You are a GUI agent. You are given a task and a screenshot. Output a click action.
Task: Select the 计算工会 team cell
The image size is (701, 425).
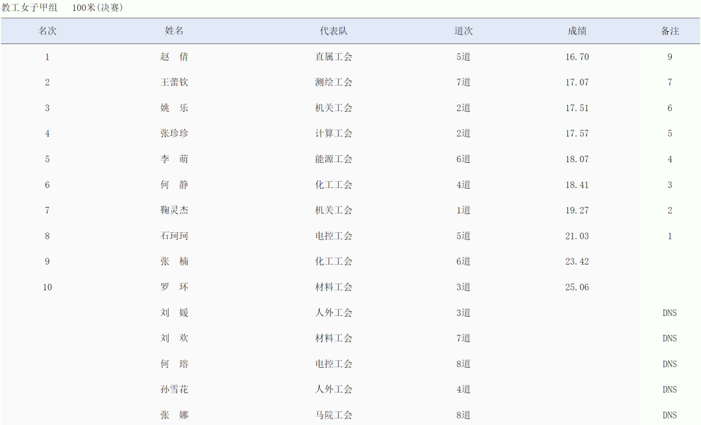[x=334, y=134]
